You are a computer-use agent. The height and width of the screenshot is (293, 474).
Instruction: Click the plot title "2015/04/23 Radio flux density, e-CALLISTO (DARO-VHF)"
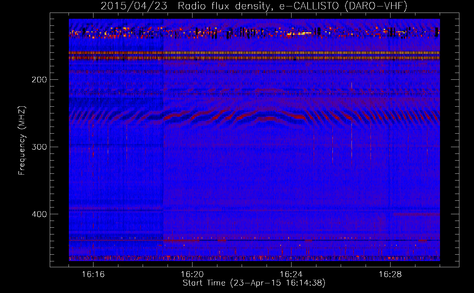click(254, 6)
